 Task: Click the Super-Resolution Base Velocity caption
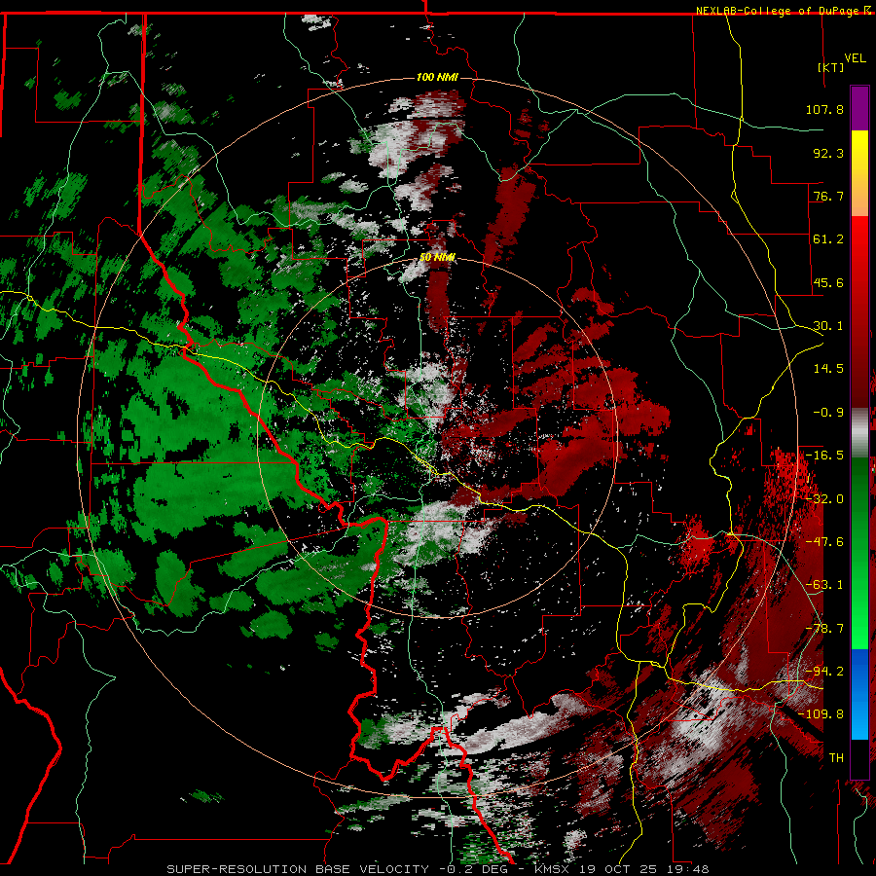point(438,869)
